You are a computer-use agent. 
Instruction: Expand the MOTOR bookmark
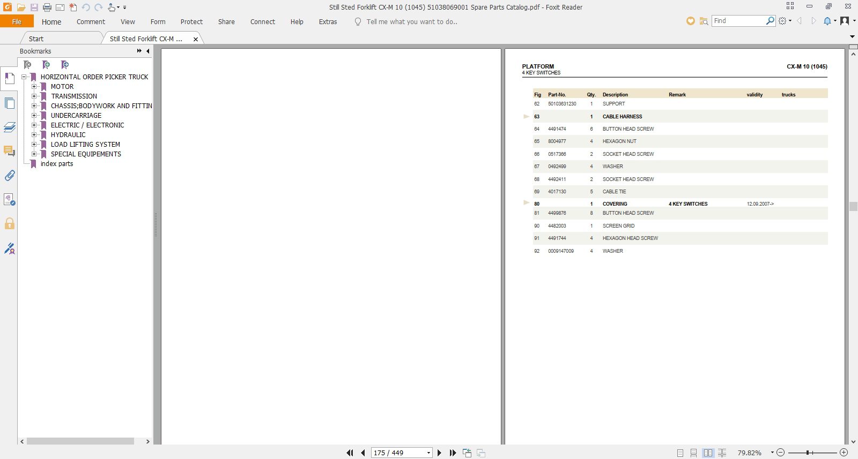(34, 86)
